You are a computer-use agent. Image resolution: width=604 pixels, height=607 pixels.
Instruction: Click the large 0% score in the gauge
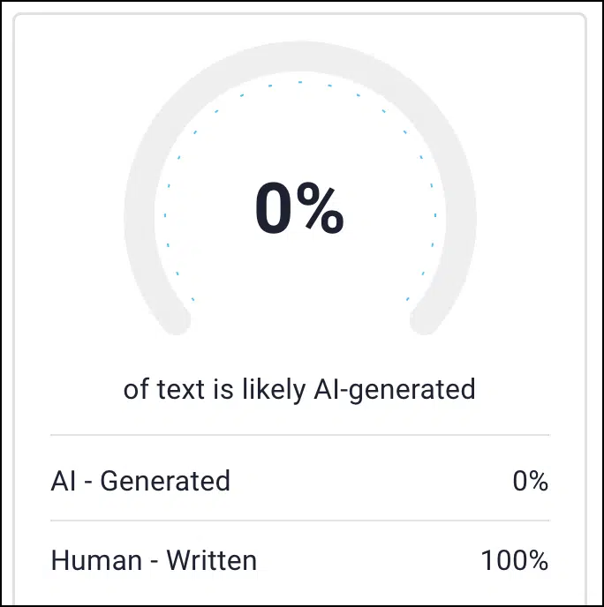(x=299, y=209)
